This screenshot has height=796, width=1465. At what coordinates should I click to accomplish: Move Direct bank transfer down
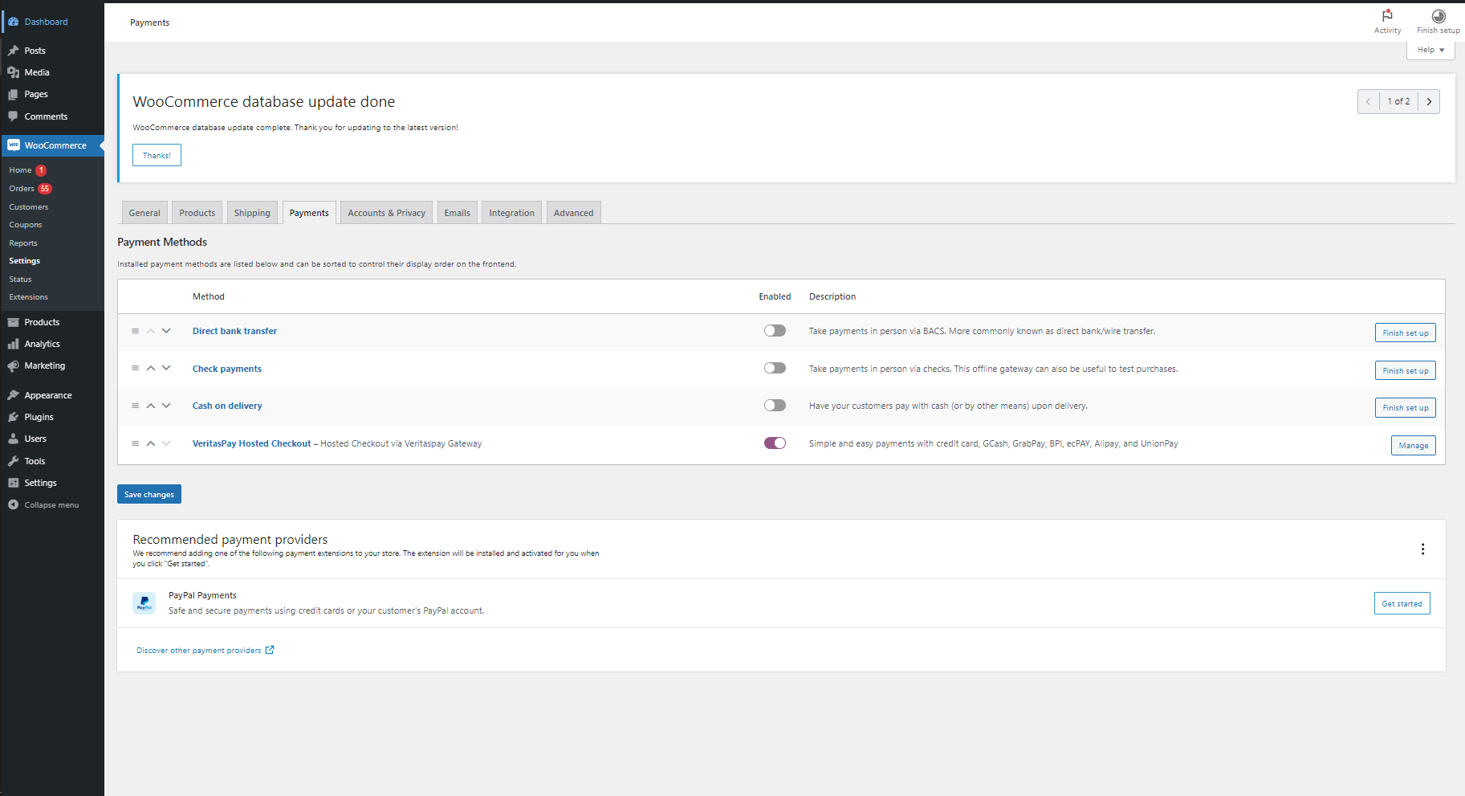(166, 331)
